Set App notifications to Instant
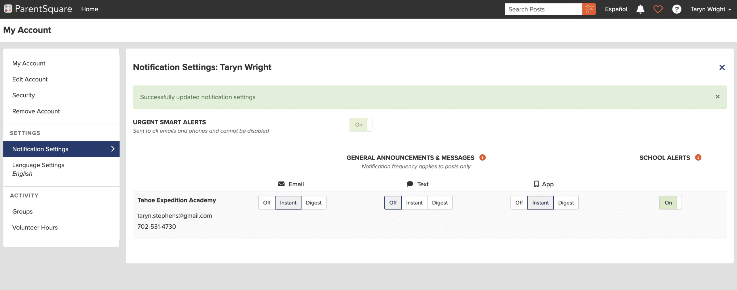The image size is (737, 290). pos(540,203)
